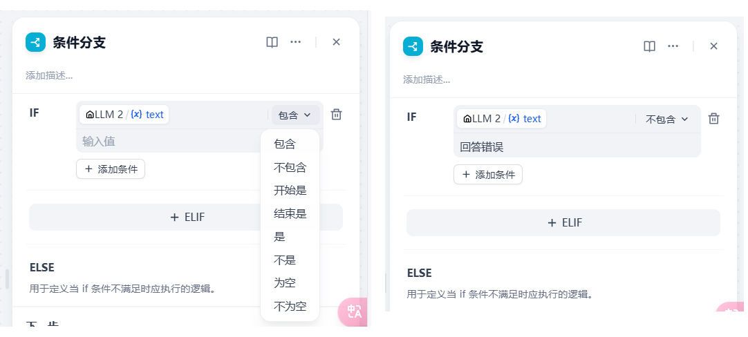Open help book icon in right panel

(649, 46)
